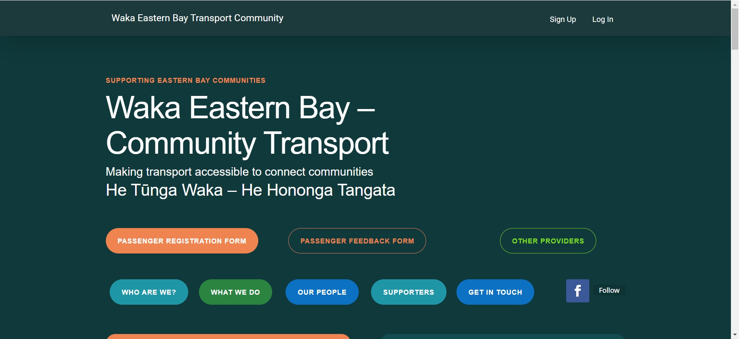
Task: Click the scrollbar down arrow
Action: click(735, 335)
